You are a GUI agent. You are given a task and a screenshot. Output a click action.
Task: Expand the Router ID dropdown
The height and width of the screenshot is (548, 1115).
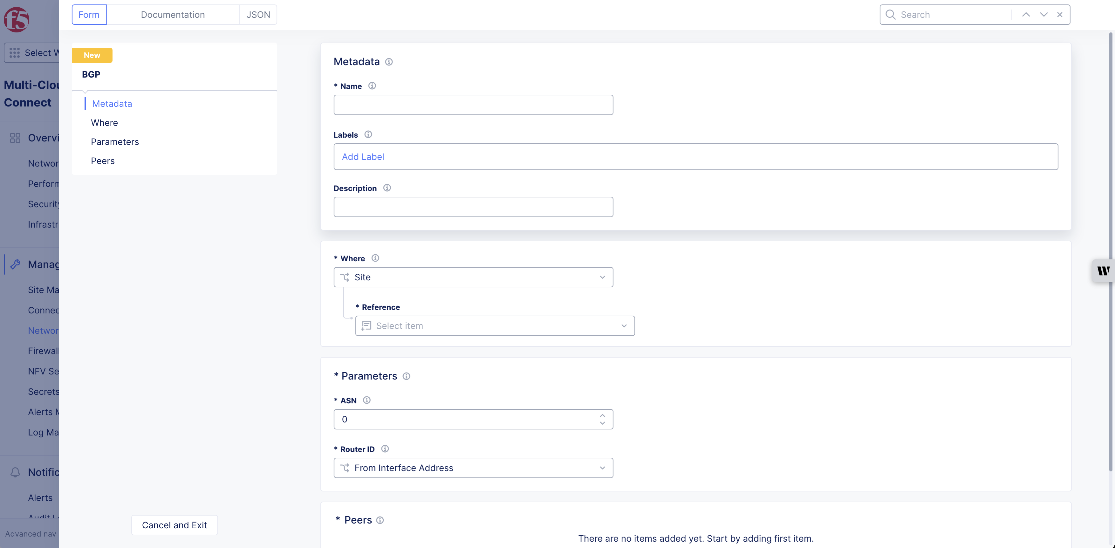[x=473, y=468]
